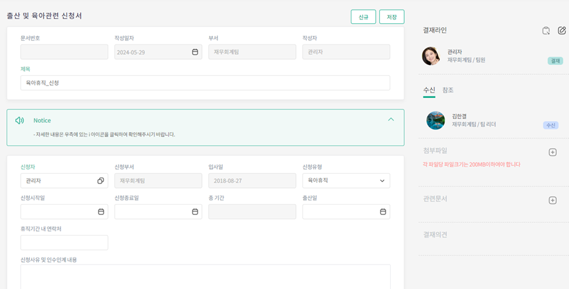569x289 pixels.
Task: Click the approval line clipboard icon
Action: [x=546, y=30]
